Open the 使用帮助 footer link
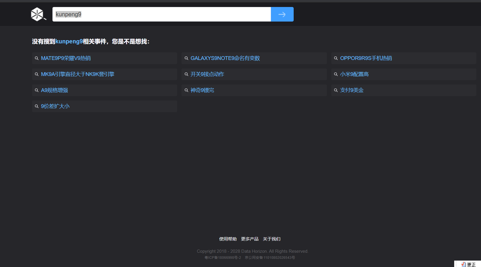 click(228, 239)
